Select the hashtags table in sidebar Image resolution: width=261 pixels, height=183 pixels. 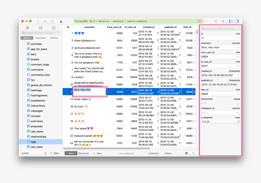36,90
